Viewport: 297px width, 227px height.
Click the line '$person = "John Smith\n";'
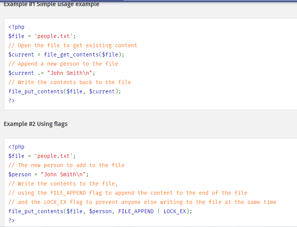tap(48, 174)
